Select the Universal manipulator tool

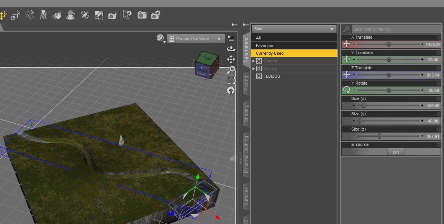(x=3, y=15)
